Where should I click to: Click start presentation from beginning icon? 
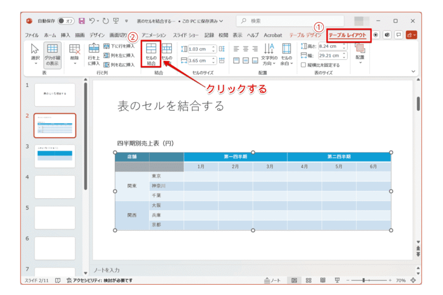tap(116, 20)
